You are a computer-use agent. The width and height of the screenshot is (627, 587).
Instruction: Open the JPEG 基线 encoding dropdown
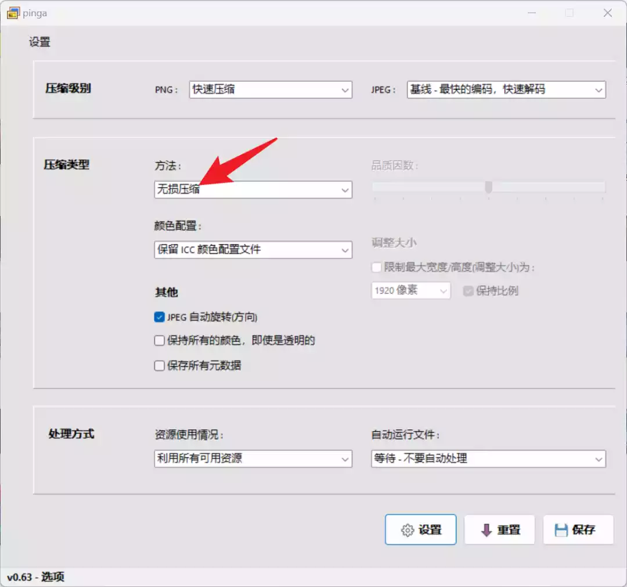pyautogui.click(x=506, y=90)
